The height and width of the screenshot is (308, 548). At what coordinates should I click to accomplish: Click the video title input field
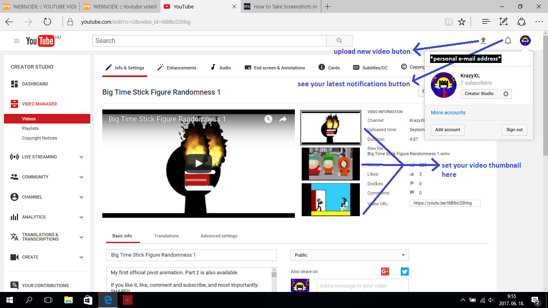[191, 255]
